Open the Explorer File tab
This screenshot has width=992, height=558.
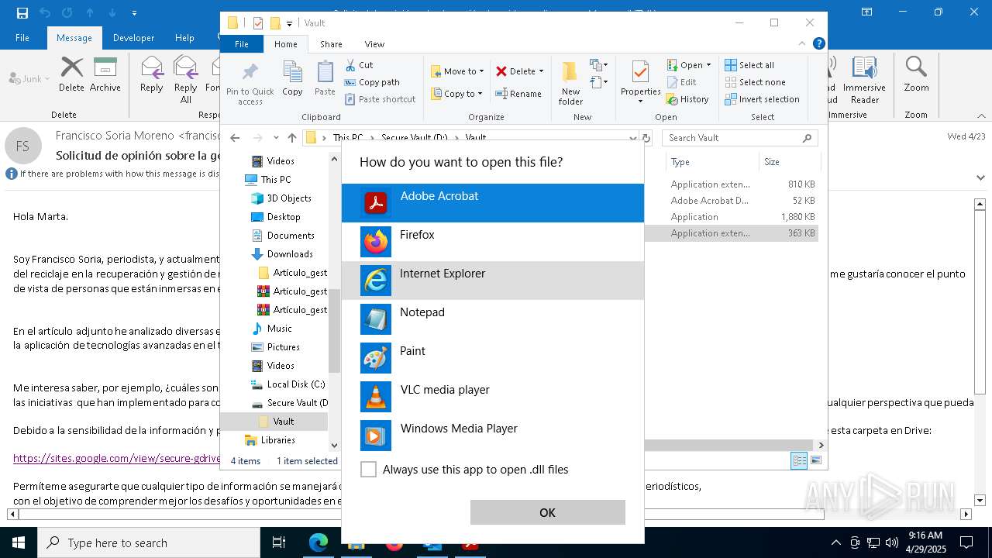[242, 44]
